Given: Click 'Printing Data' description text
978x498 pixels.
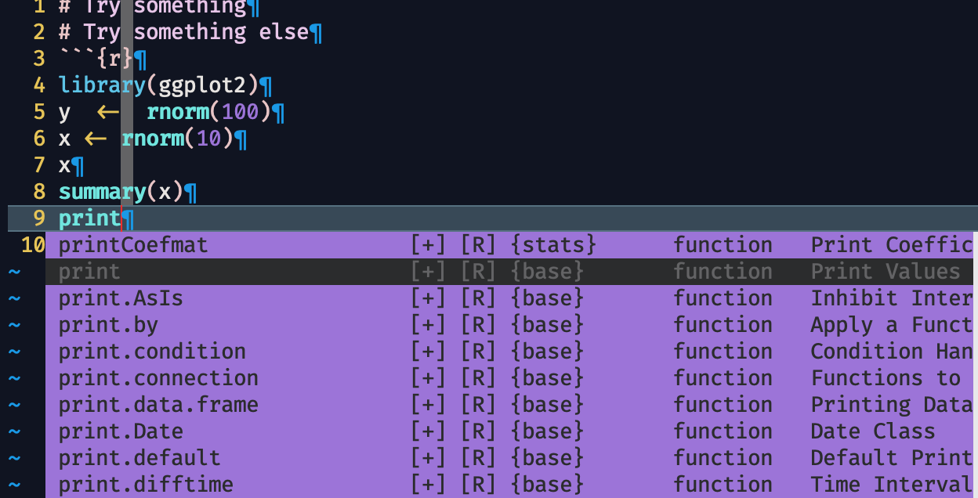Looking at the screenshot, I should click(x=892, y=405).
